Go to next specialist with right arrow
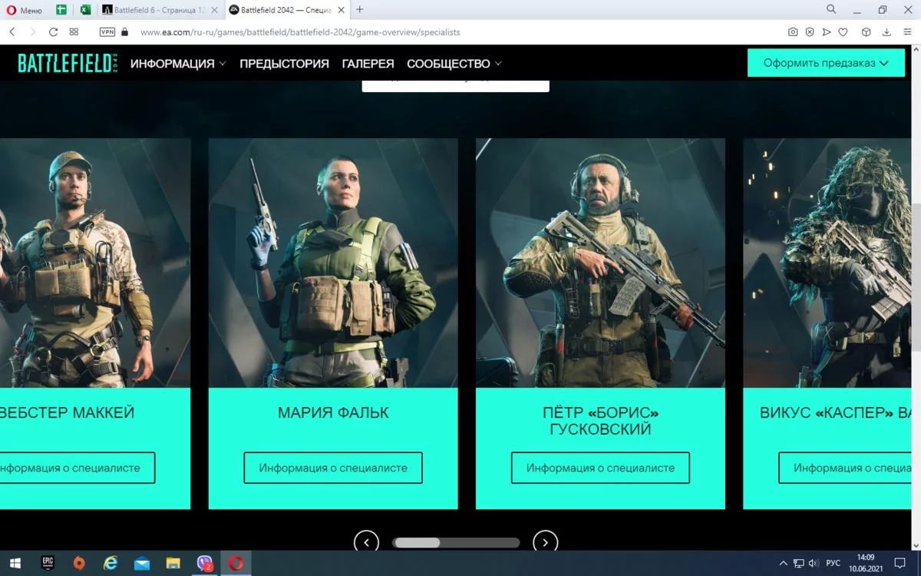 tap(545, 542)
